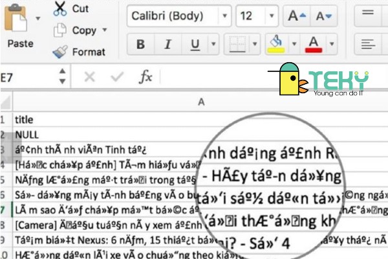Click the Format text label

(89, 52)
